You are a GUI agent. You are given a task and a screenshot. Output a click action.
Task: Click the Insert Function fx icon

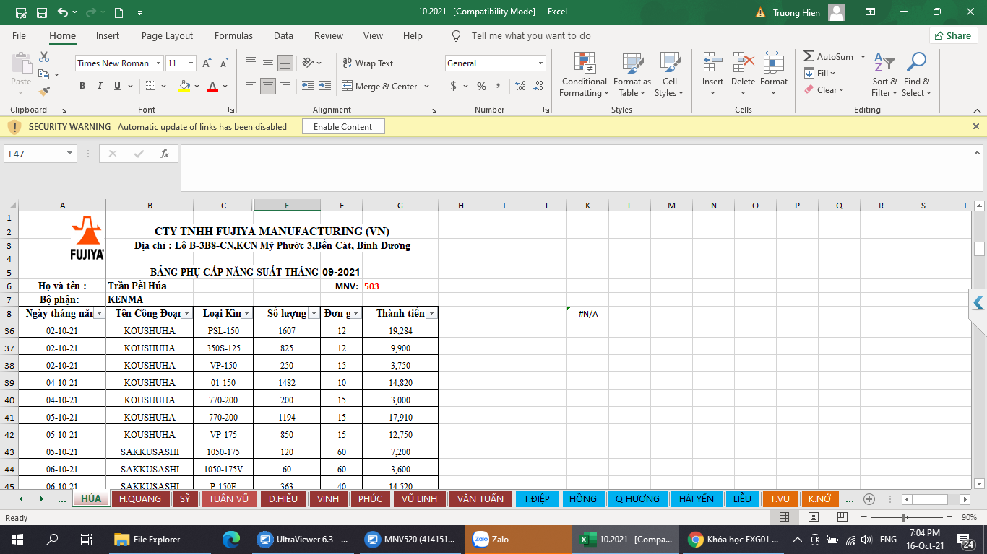click(x=165, y=154)
